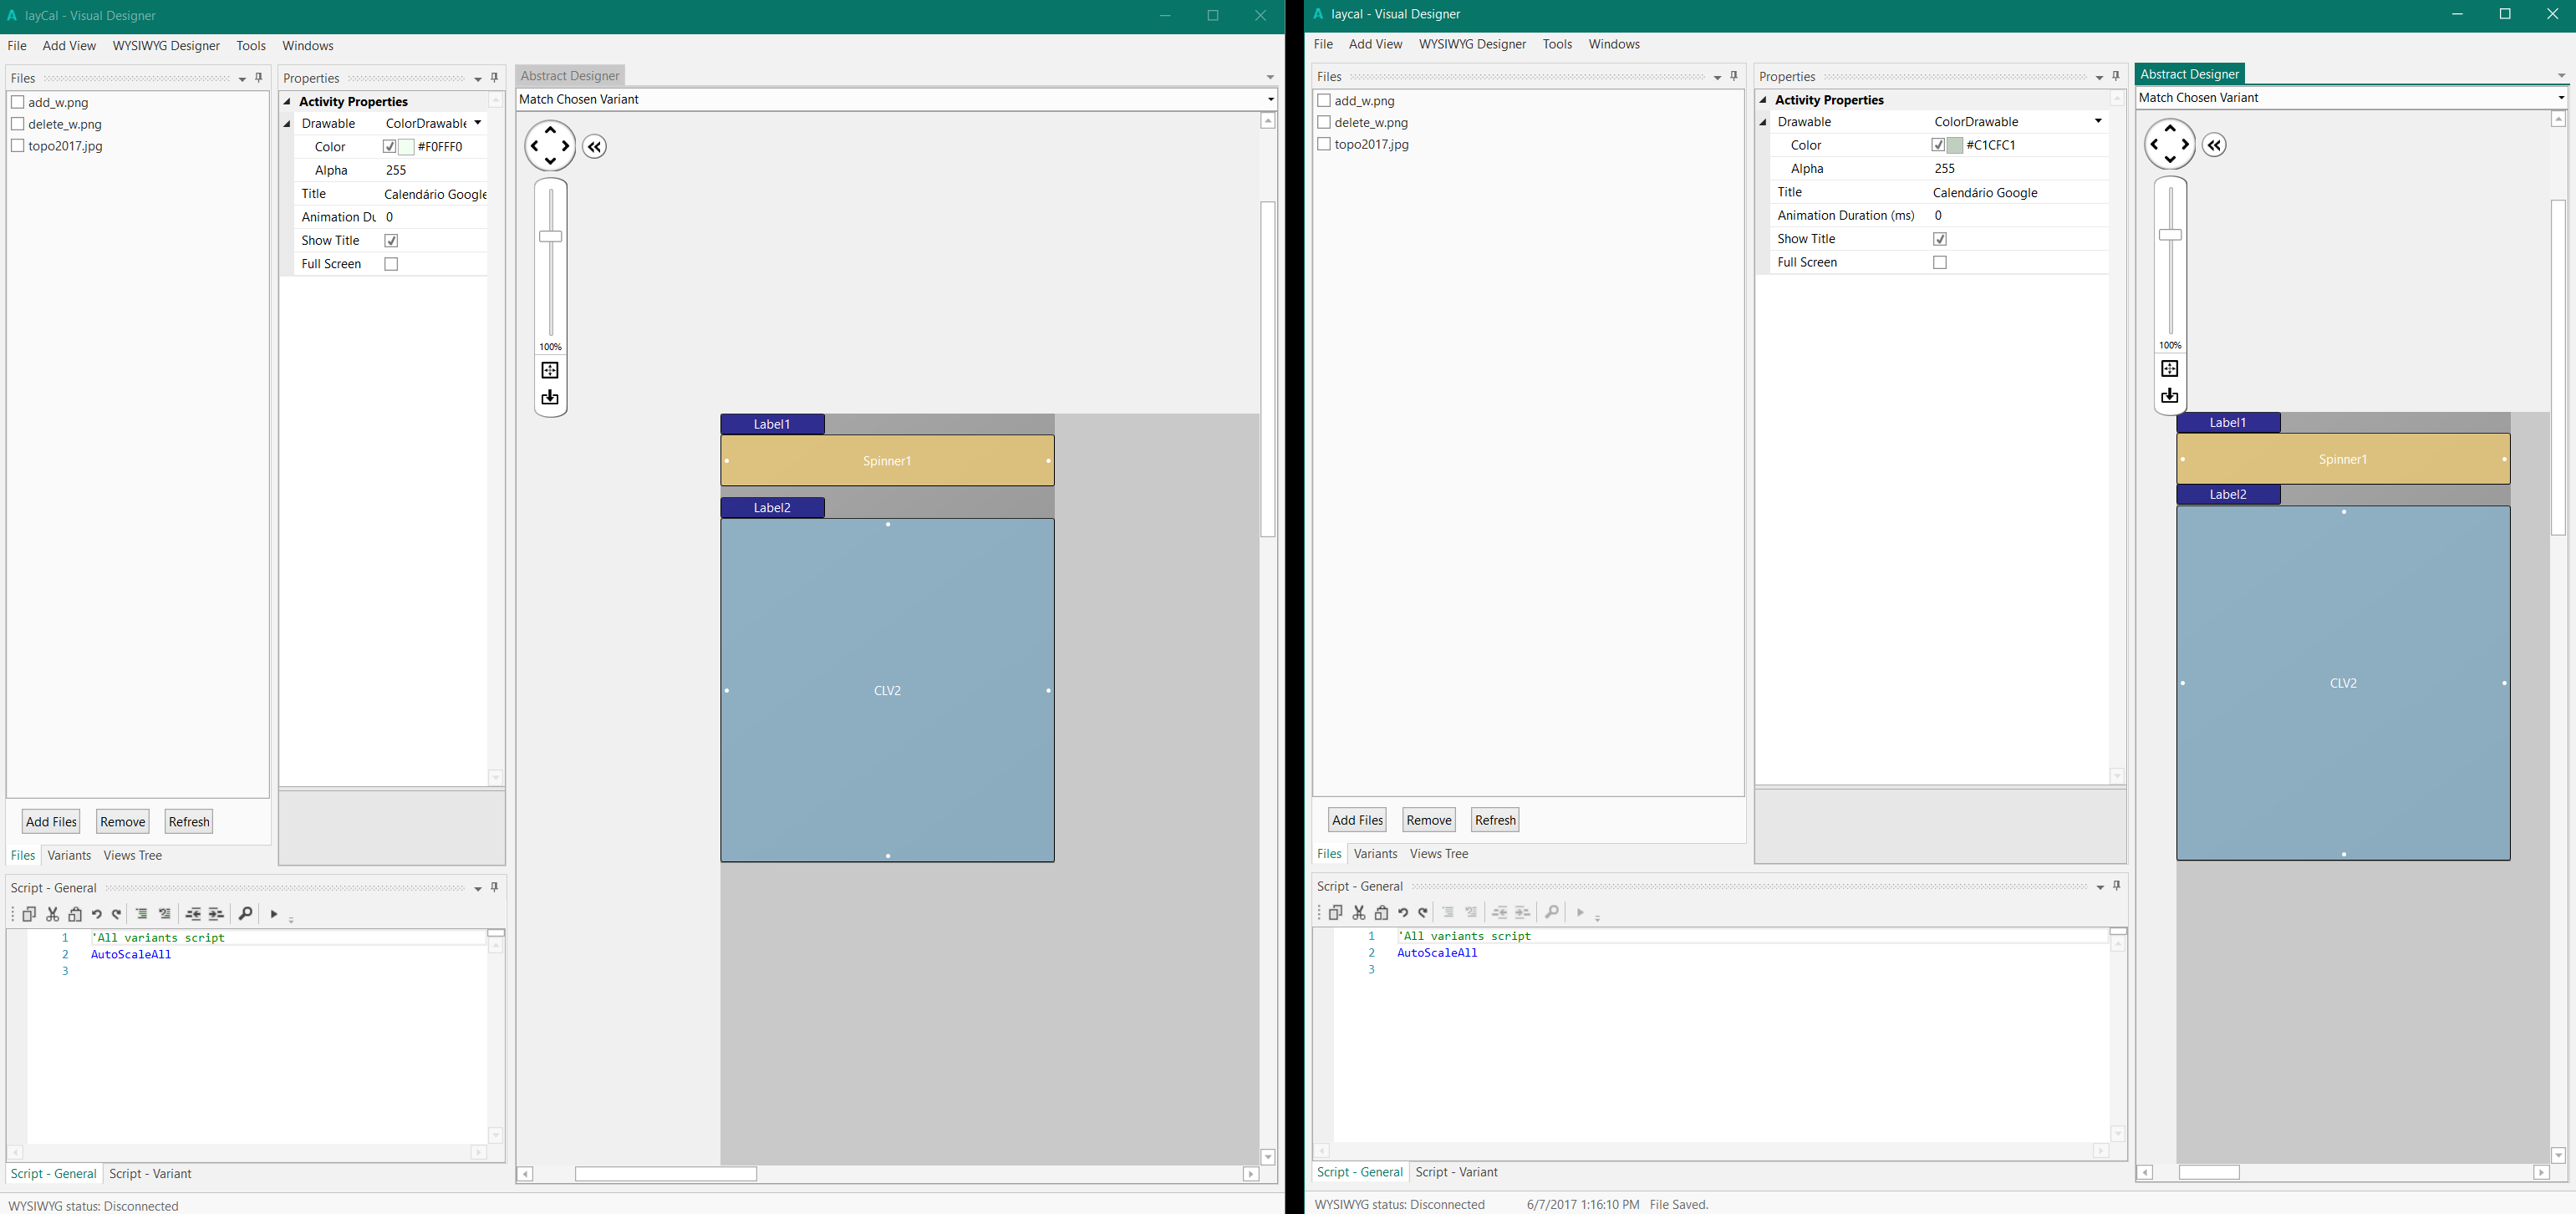Collapse Activity Properties group in left window
Screen dimensions: 2576x1214
tap(287, 102)
